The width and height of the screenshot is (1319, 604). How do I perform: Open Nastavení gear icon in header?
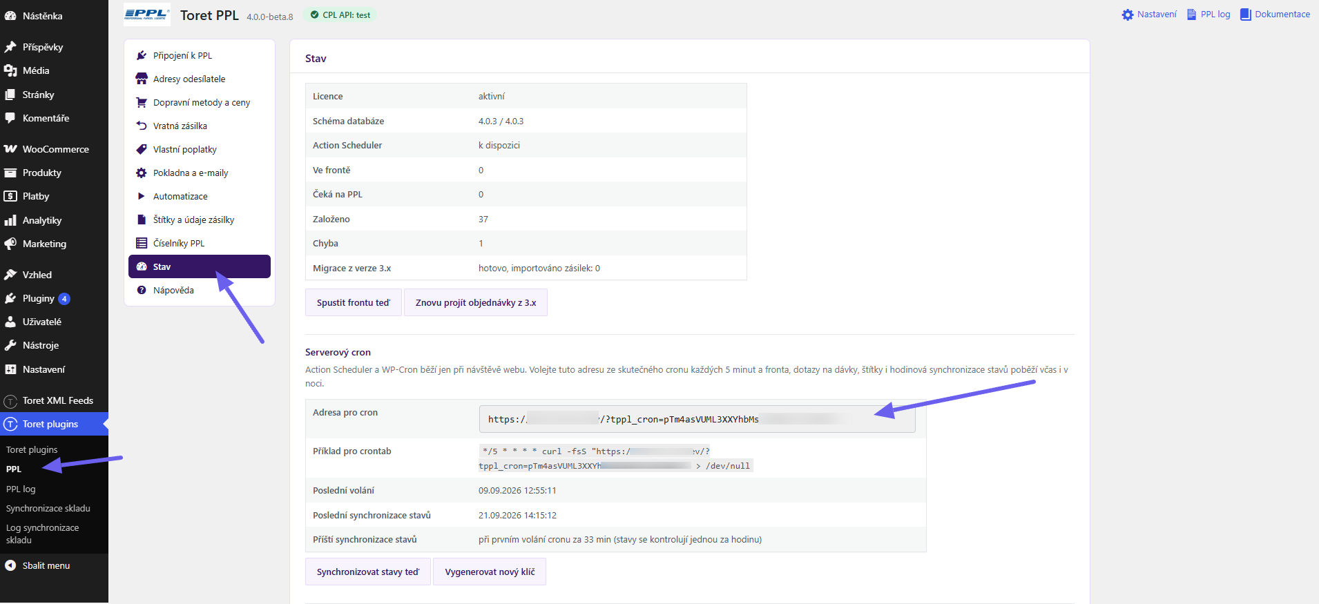(1128, 14)
